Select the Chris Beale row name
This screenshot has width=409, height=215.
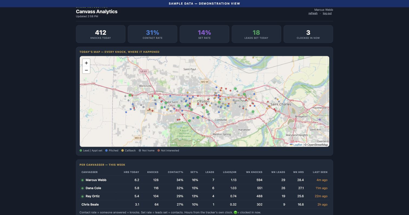(x=90, y=204)
